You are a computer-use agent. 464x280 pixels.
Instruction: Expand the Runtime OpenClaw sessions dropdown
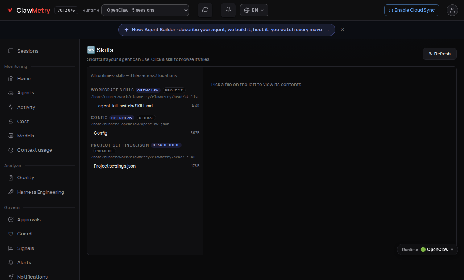click(145, 10)
